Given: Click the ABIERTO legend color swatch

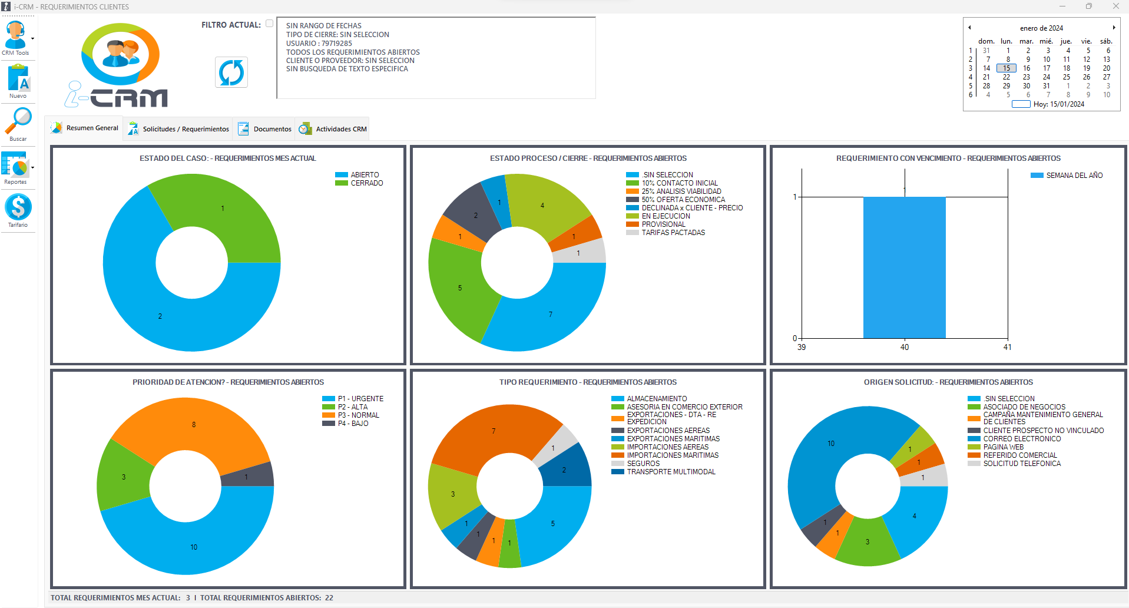Looking at the screenshot, I should pyautogui.click(x=342, y=175).
